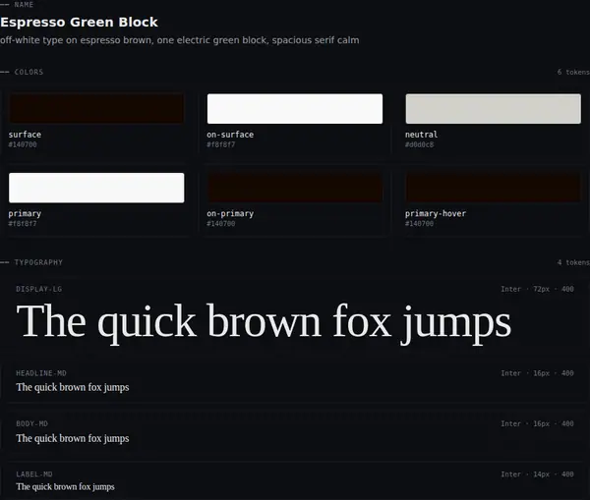590x500 pixels.
Task: Click the COLORS section heading
Action: 29,72
